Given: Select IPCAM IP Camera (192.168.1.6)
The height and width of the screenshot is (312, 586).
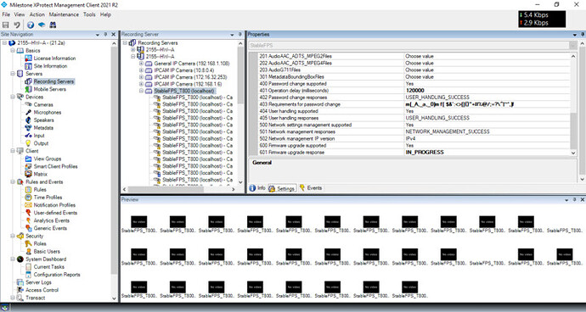Looking at the screenshot, I should [188, 84].
